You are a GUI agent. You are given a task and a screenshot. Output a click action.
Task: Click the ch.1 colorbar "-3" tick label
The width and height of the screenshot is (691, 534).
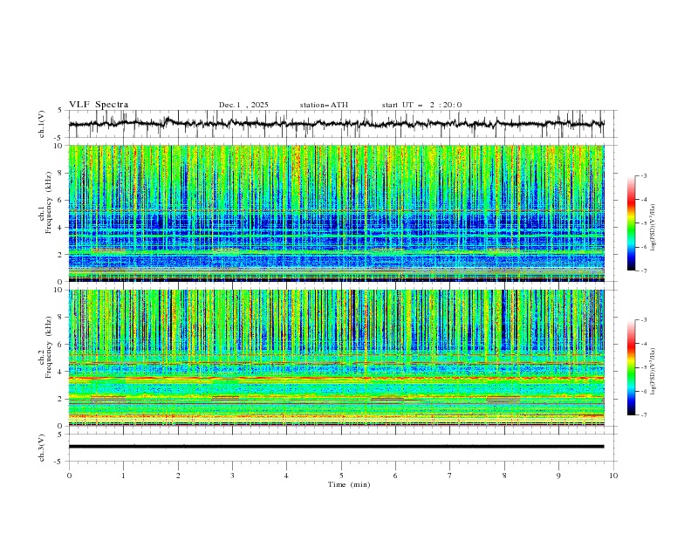click(643, 175)
